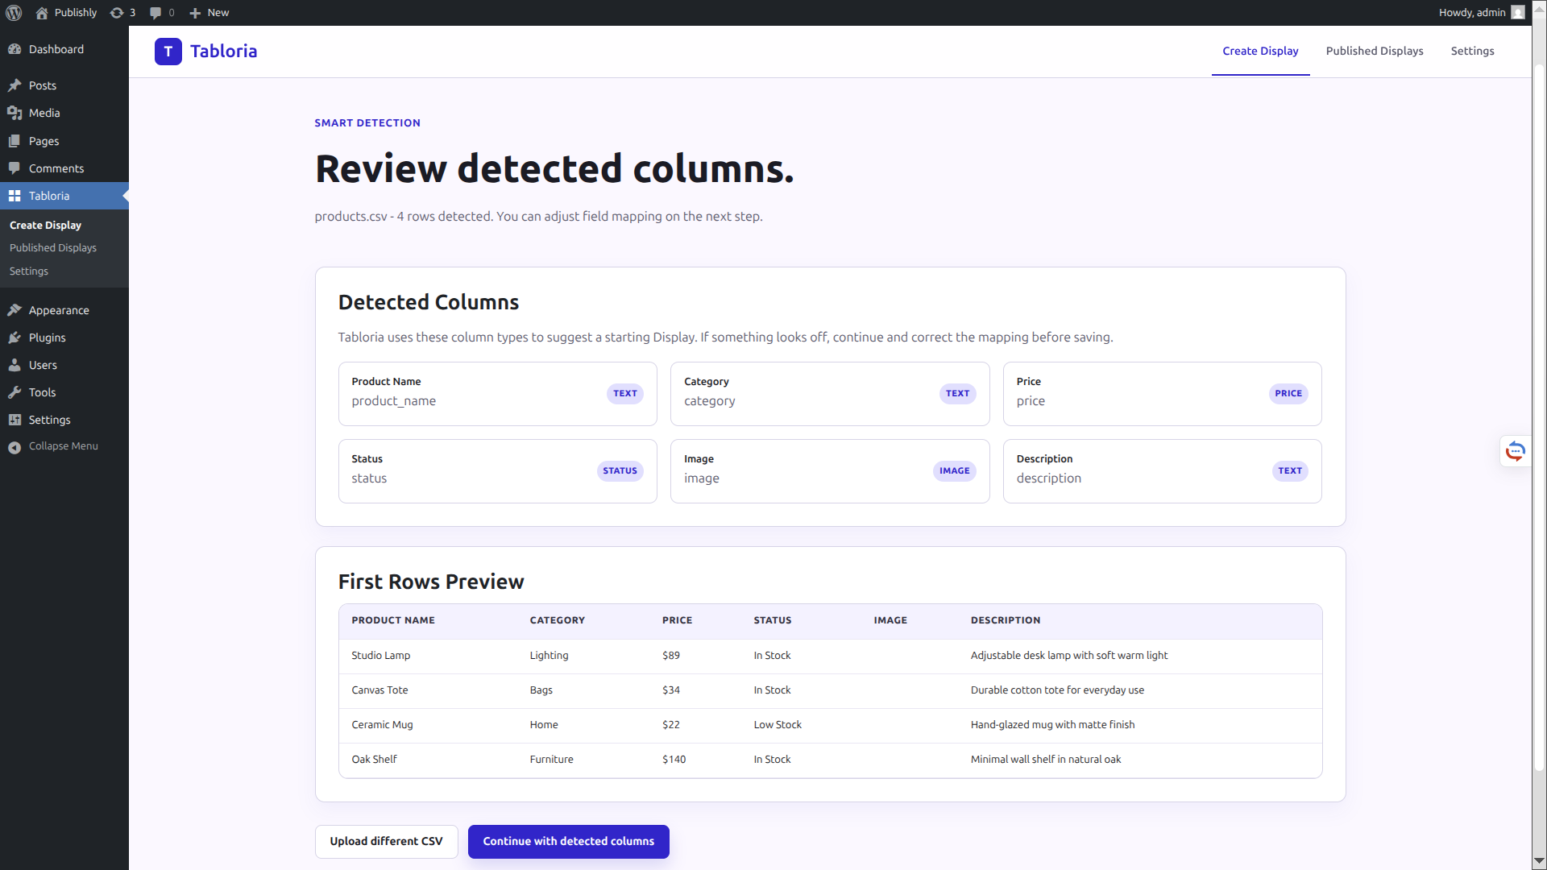Click the Tabloria brand name link
The image size is (1547, 870).
pos(223,52)
